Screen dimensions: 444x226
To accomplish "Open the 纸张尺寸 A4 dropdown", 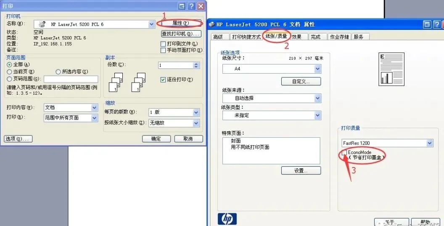I will pyautogui.click(x=272, y=69).
